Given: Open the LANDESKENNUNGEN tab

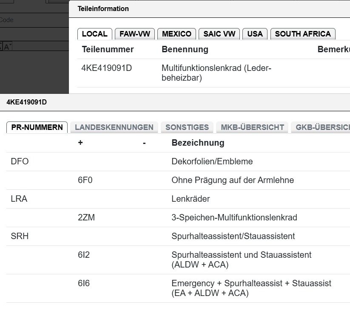Looking at the screenshot, I should (x=114, y=127).
